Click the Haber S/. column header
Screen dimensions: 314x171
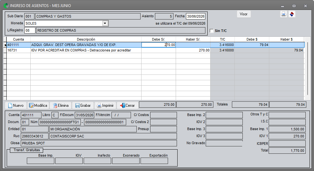(x=193, y=39)
